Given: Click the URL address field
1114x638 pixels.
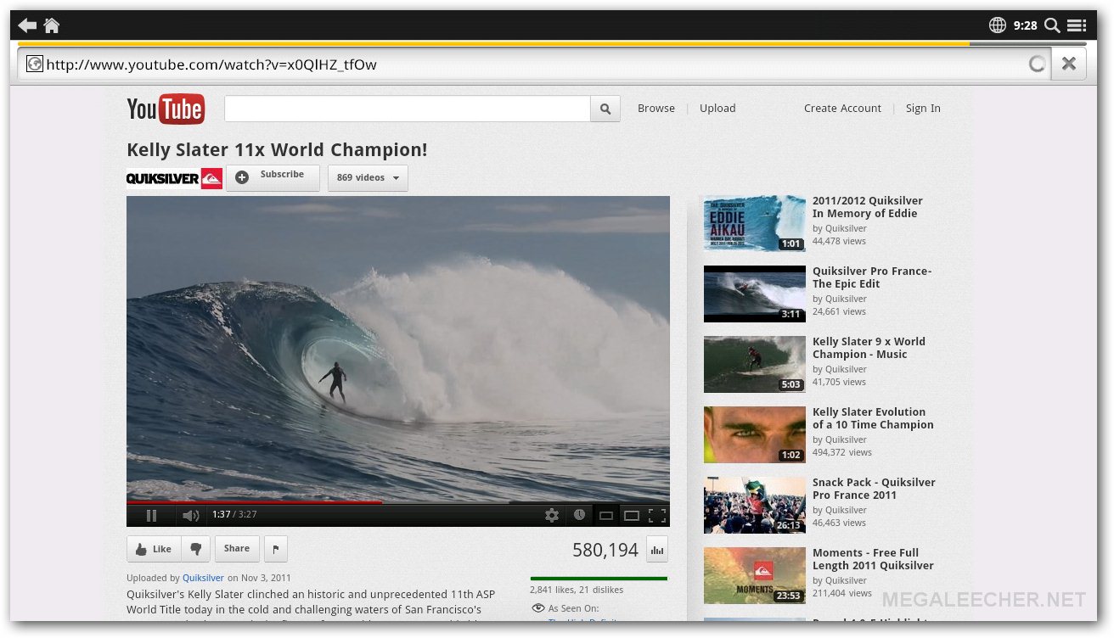Looking at the screenshot, I should pyautogui.click(x=535, y=64).
